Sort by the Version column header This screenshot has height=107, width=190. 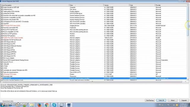click(116, 5)
